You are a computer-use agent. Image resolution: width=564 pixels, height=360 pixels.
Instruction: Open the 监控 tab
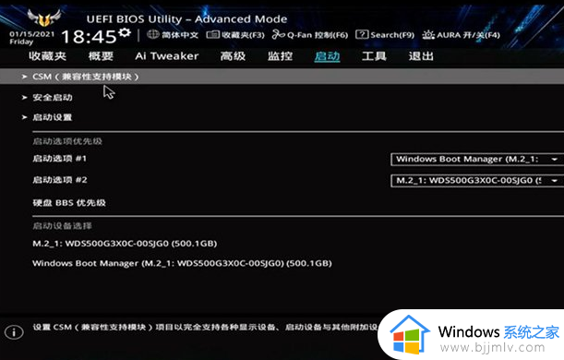pos(280,56)
